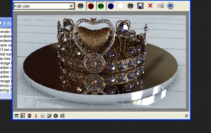Screen dimensions: 211x133
Task: Toggle sRGB color space display
Action: [x=62, y=116]
